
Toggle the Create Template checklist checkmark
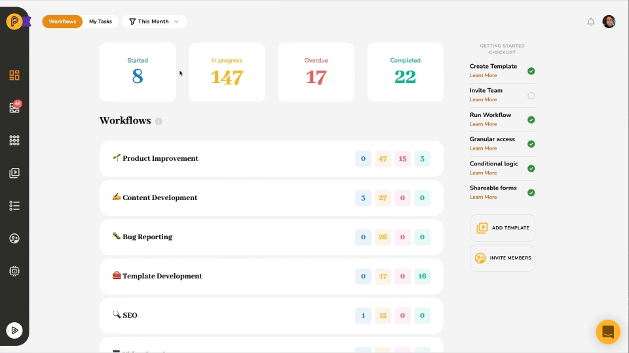tap(531, 71)
